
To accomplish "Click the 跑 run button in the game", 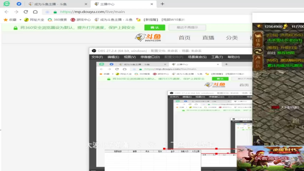I will tap(296, 121).
